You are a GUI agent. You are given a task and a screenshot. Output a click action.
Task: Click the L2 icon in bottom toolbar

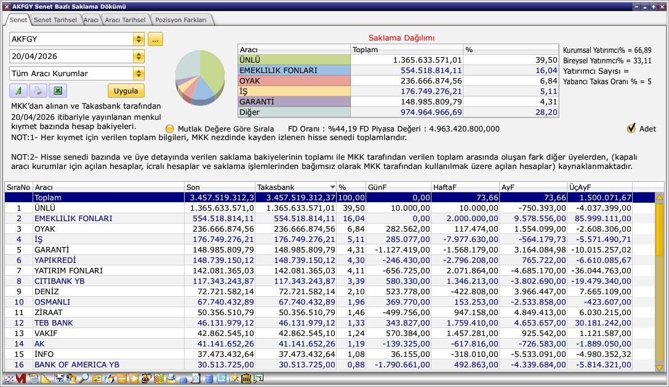[222, 379]
